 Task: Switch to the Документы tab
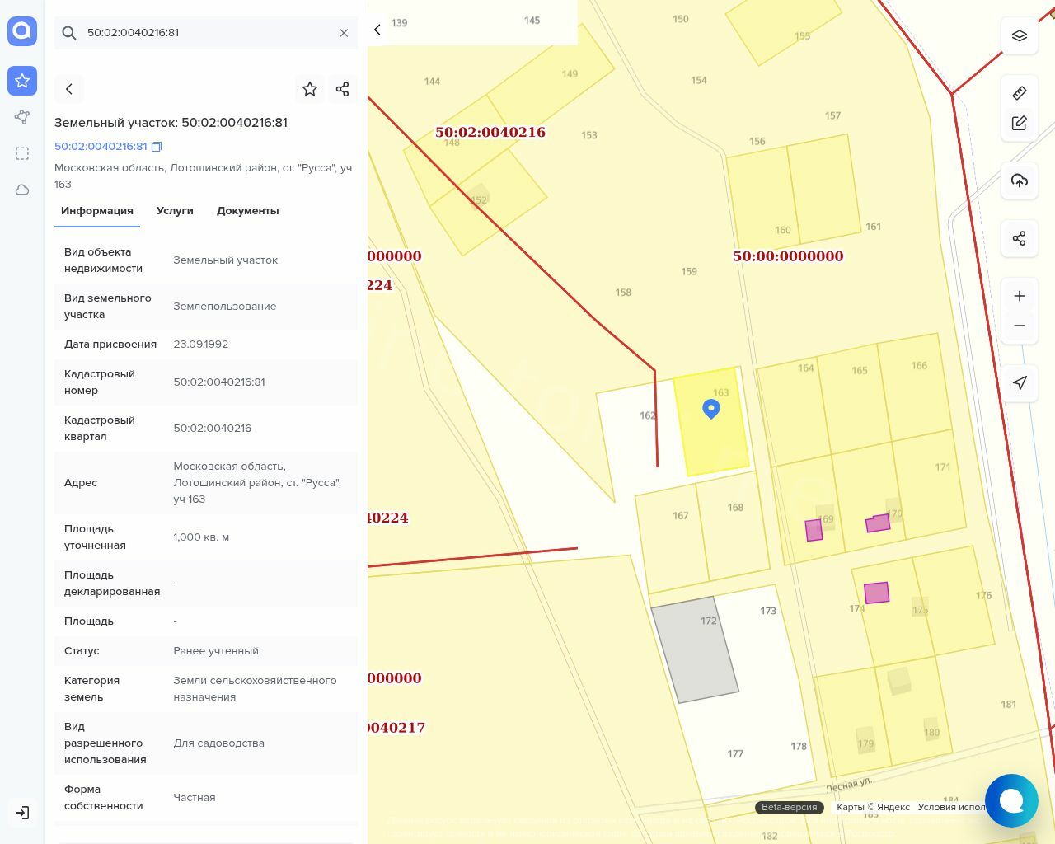247,211
